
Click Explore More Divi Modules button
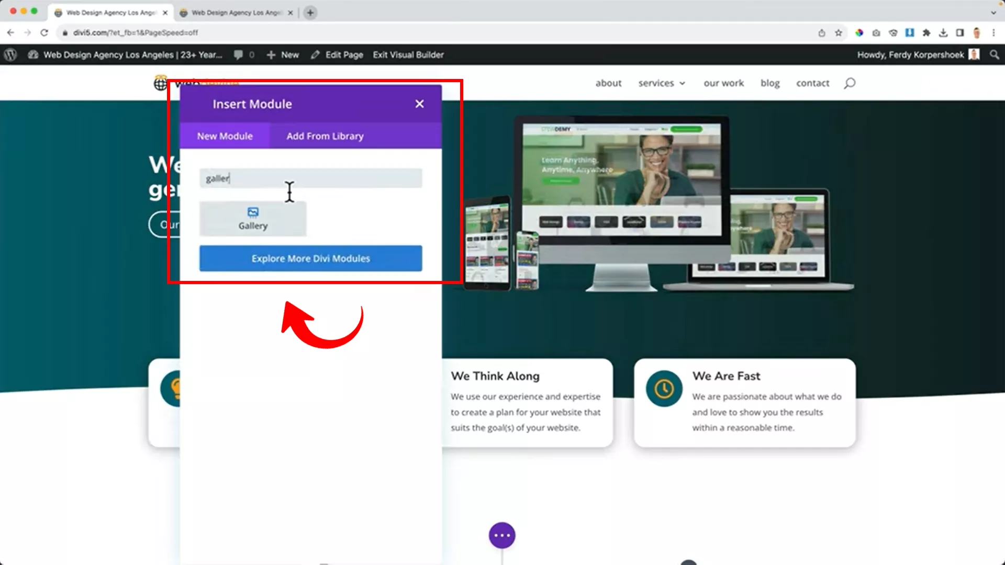pos(310,258)
